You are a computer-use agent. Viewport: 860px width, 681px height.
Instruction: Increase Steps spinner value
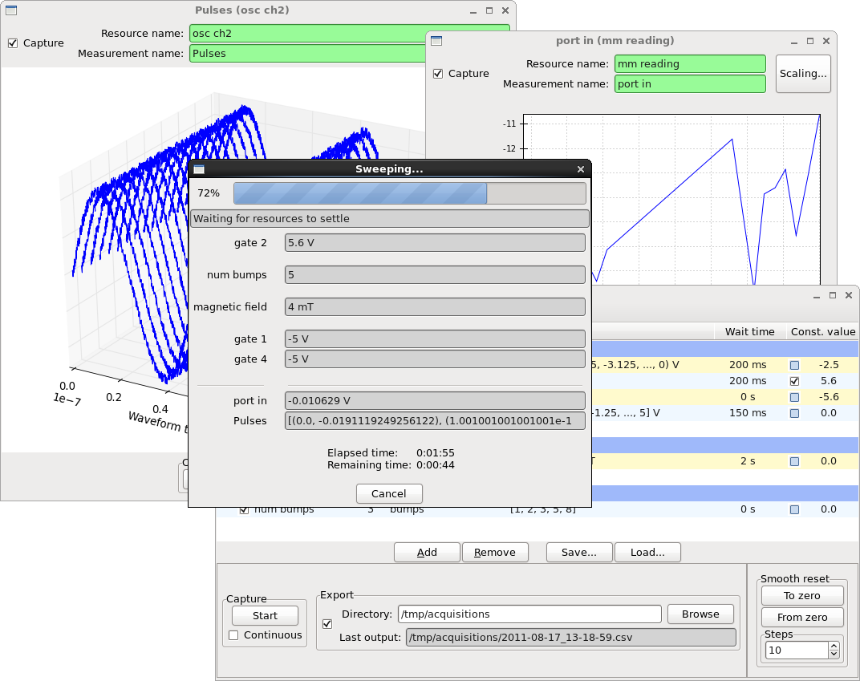(834, 647)
